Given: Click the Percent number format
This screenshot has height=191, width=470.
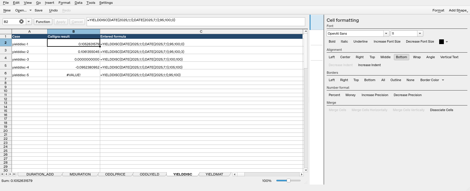Looking at the screenshot, I should point(334,95).
